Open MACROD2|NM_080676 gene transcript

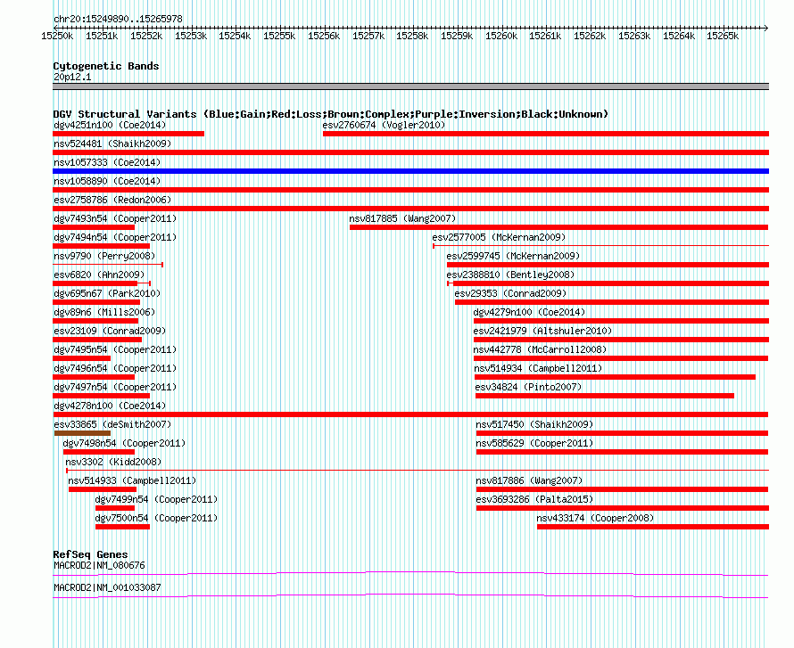[99, 565]
